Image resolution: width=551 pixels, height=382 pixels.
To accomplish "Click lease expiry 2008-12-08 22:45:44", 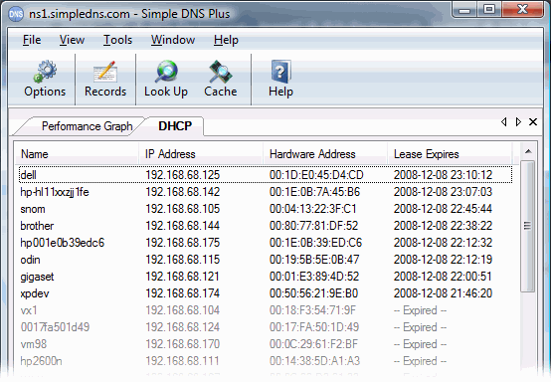I will coord(443,209).
